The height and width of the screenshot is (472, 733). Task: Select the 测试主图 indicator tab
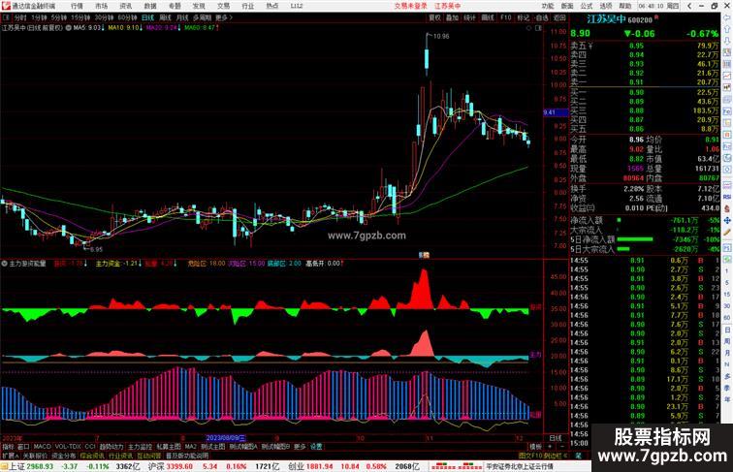coord(213,447)
